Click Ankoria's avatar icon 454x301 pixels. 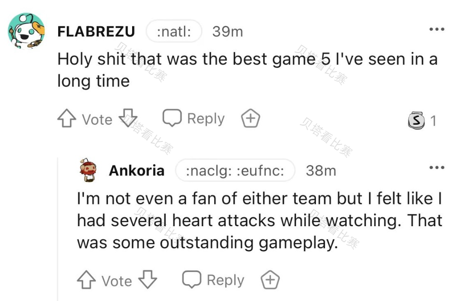pyautogui.click(x=88, y=170)
